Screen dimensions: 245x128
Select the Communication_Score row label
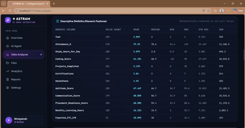pyautogui.click(x=68, y=96)
